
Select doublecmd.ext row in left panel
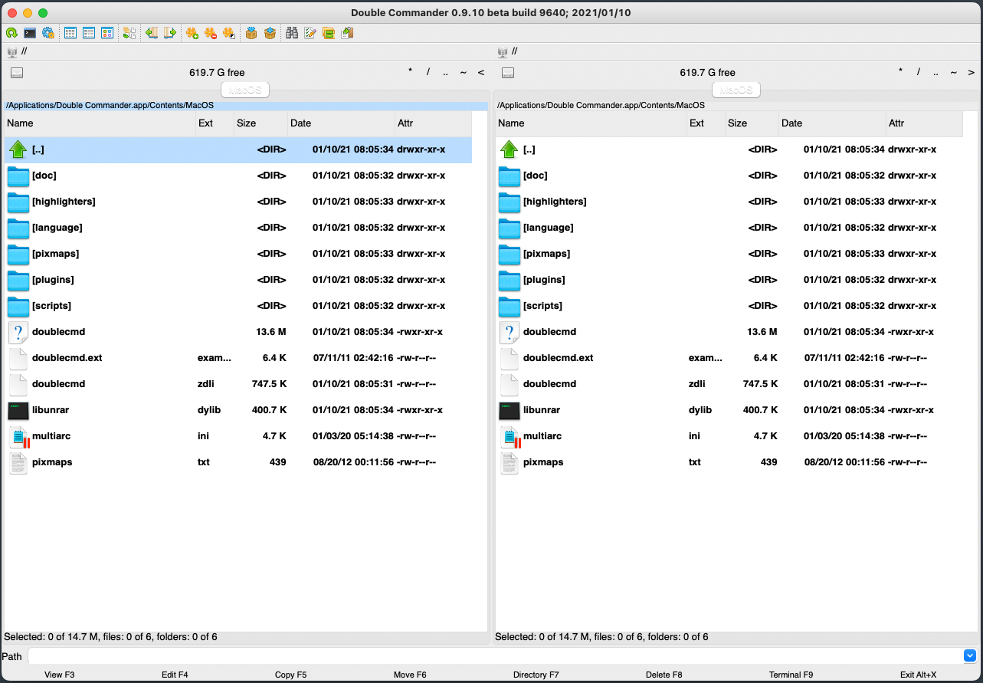click(x=238, y=358)
